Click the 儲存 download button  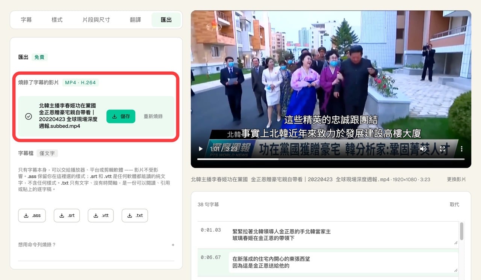coord(121,116)
